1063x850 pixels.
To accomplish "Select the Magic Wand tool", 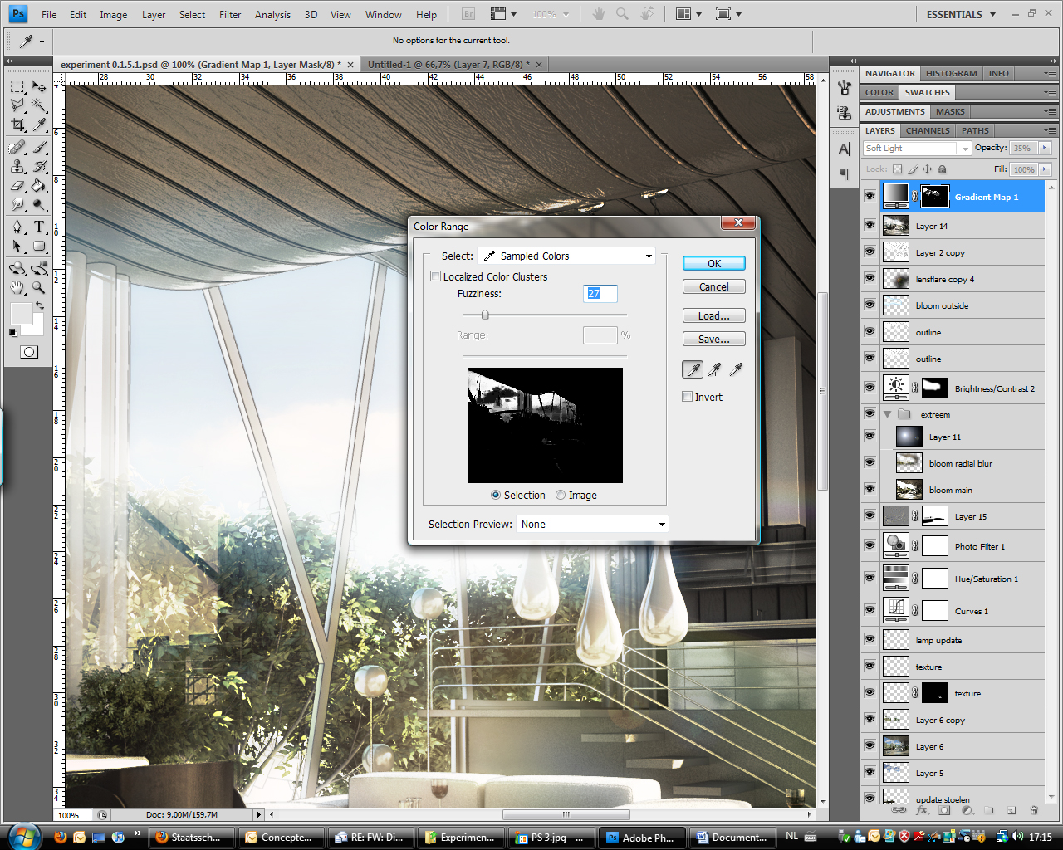I will pyautogui.click(x=39, y=105).
